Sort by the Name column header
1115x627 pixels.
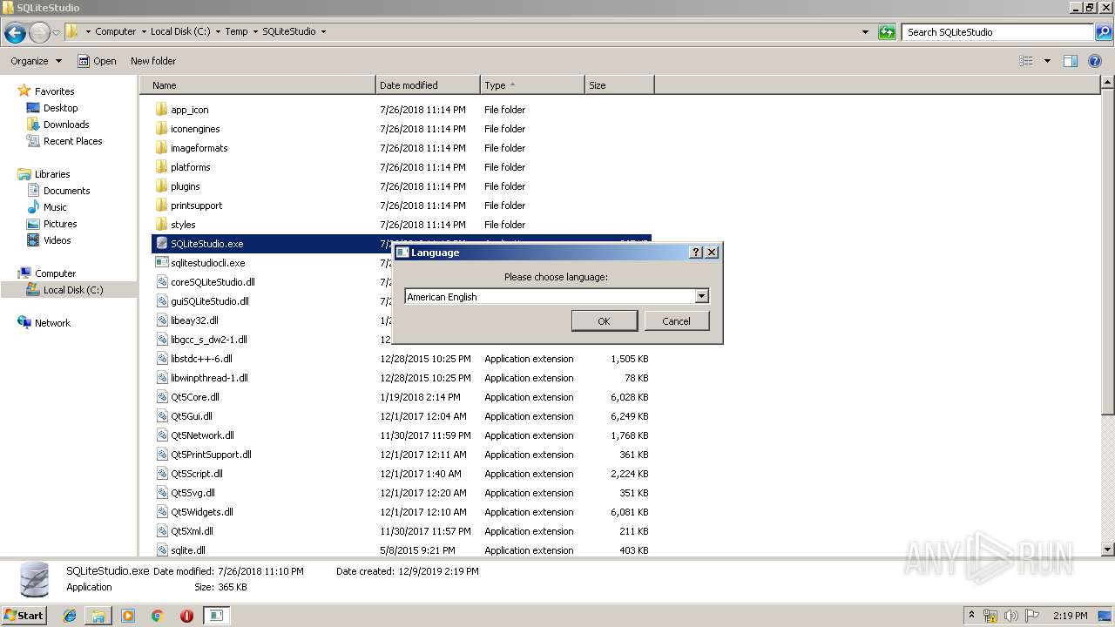tap(257, 85)
